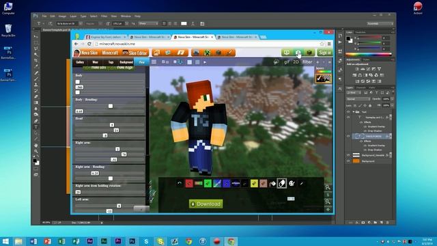Click the 2D view button
This screenshot has width=437, height=246.
click(296, 62)
